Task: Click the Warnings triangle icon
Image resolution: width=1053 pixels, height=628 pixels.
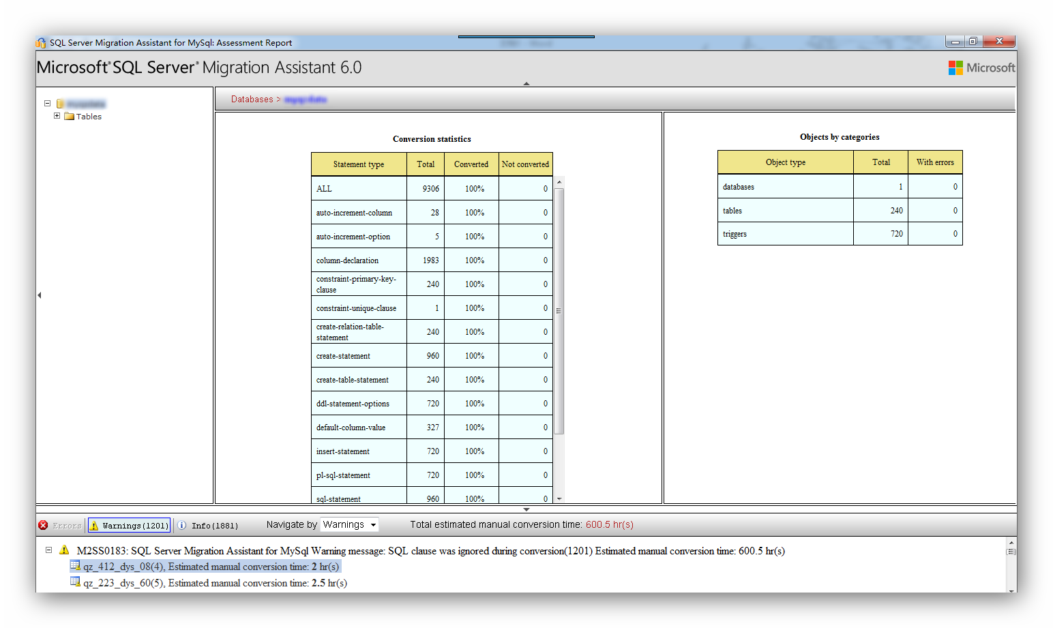Action: 95,525
